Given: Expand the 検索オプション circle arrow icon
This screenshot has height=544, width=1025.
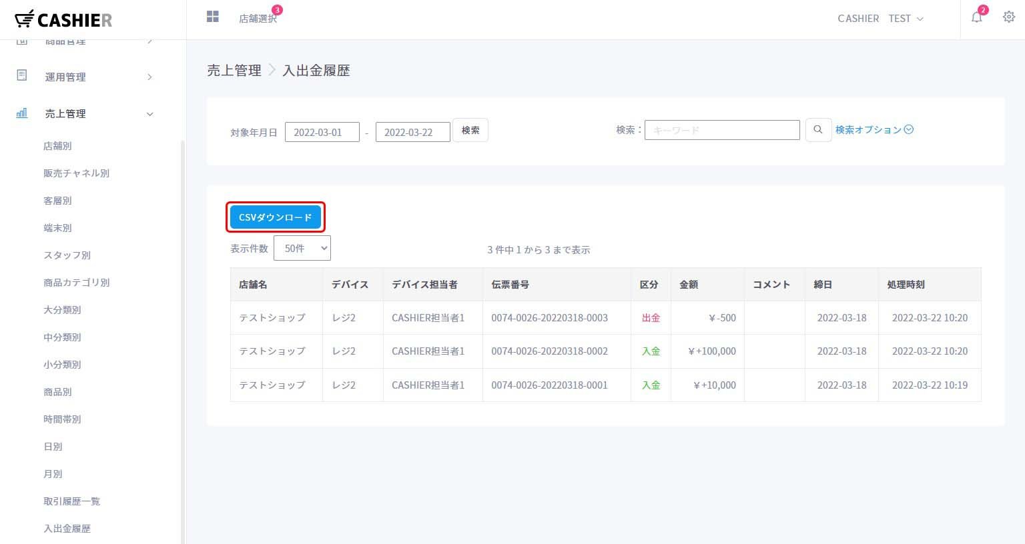Looking at the screenshot, I should [x=909, y=129].
